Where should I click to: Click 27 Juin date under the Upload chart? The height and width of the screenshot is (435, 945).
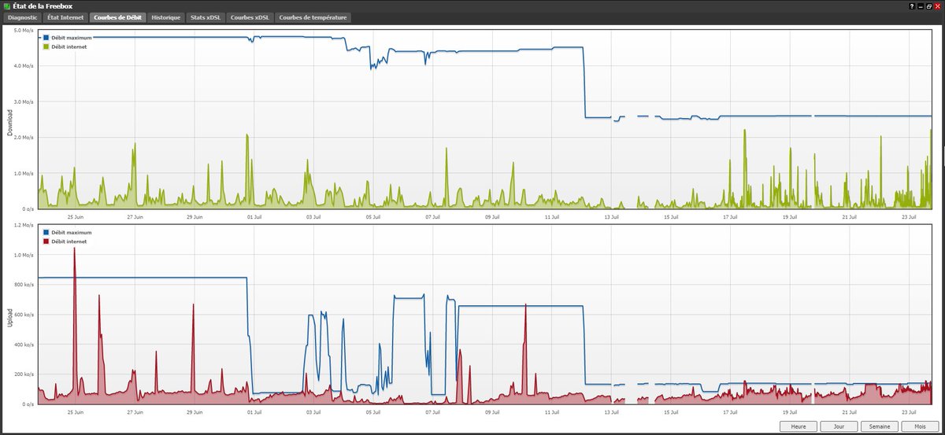(135, 411)
